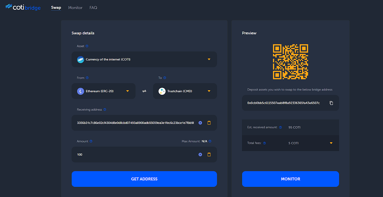Open the Ethereum (ERC-20) network dropdown
Screen dimensions: 383x197
[127, 91]
